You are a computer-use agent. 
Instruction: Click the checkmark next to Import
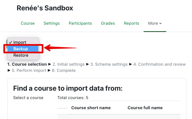coord(10,42)
